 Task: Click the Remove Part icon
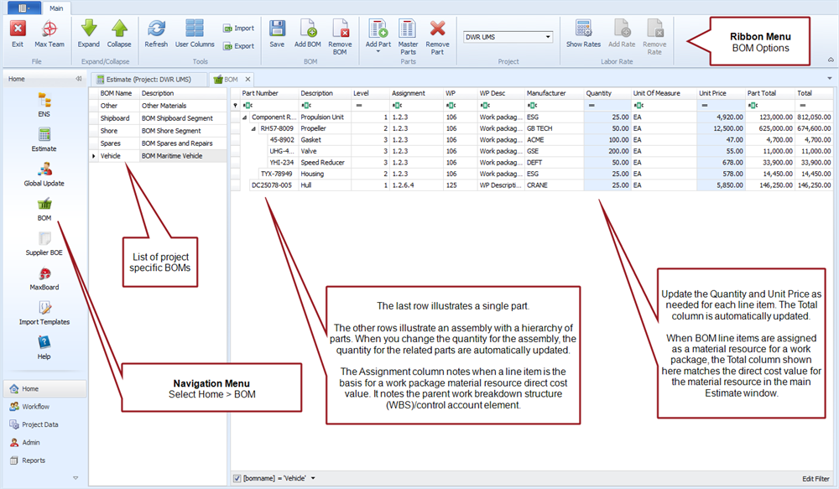pyautogui.click(x=437, y=34)
